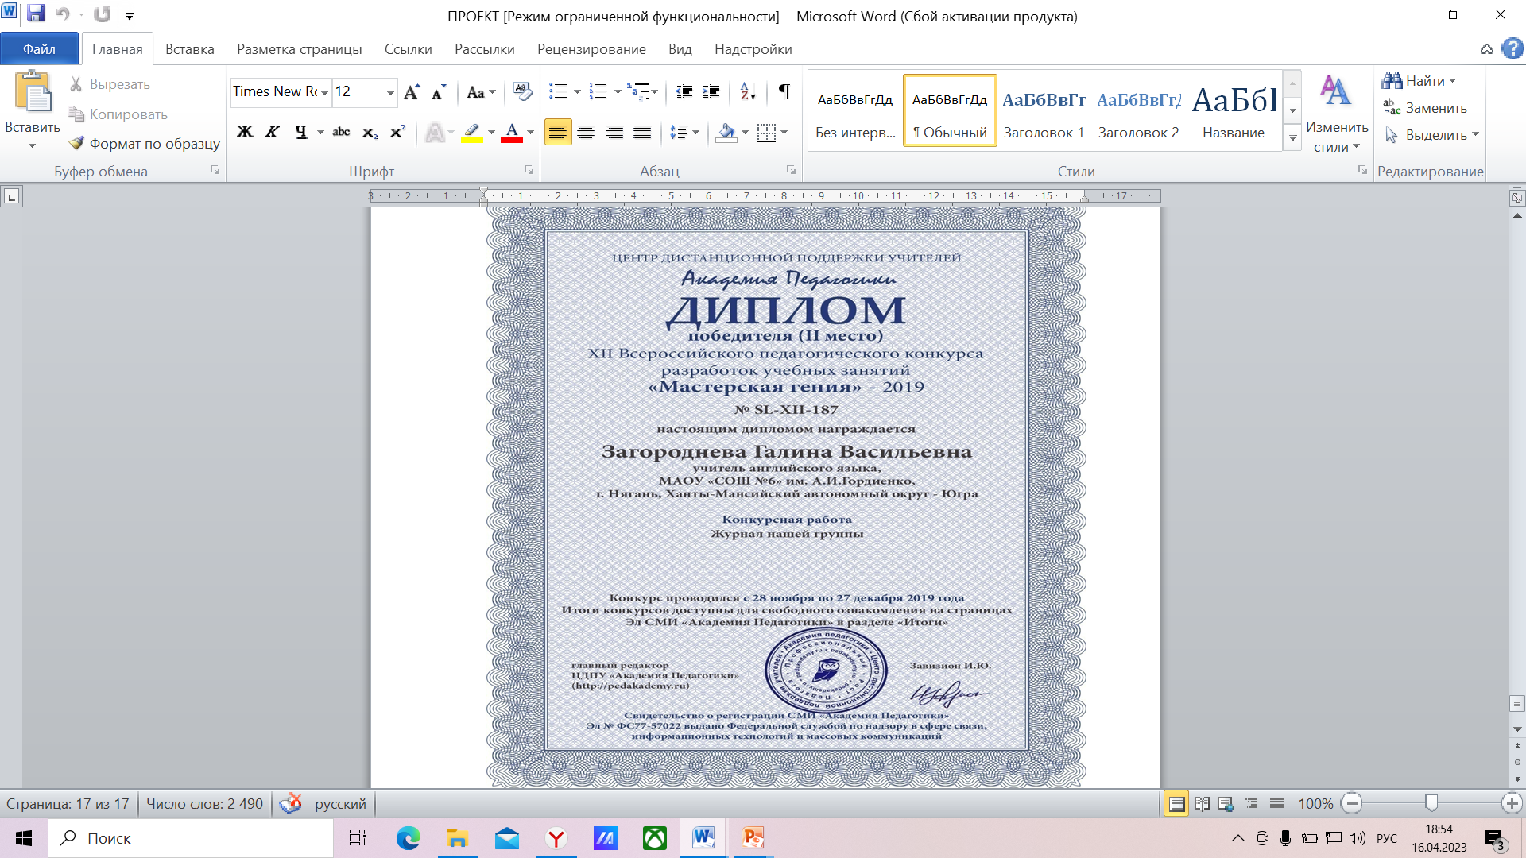Save the document using the floppy disk icon
Image resolution: width=1526 pixels, height=858 pixels.
click(35, 14)
